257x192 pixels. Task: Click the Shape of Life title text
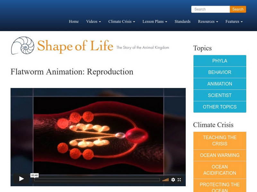[75, 46]
